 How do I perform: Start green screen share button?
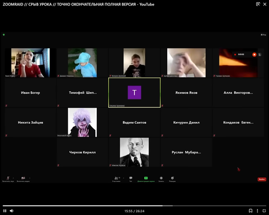click(x=146, y=178)
